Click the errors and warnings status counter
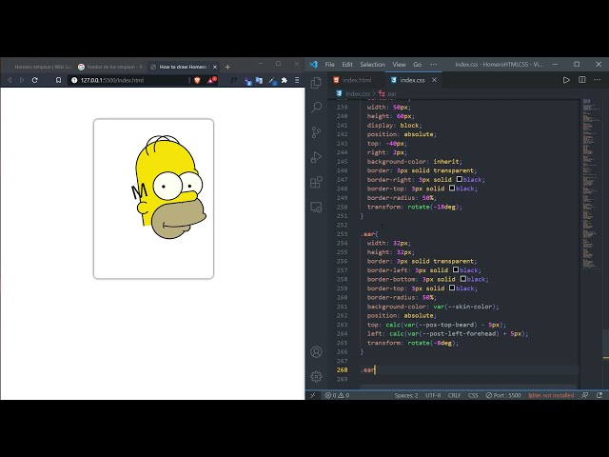This screenshot has width=609, height=457. click(337, 395)
